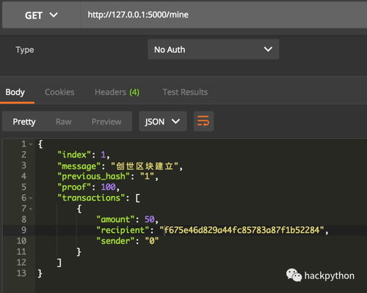
Task: Collapse the transaction object at line 7
Action: 31,209
